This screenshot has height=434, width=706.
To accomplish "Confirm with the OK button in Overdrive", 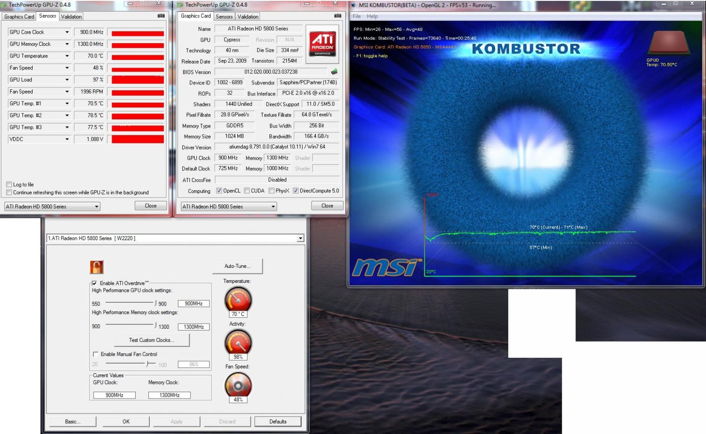I will (x=126, y=422).
